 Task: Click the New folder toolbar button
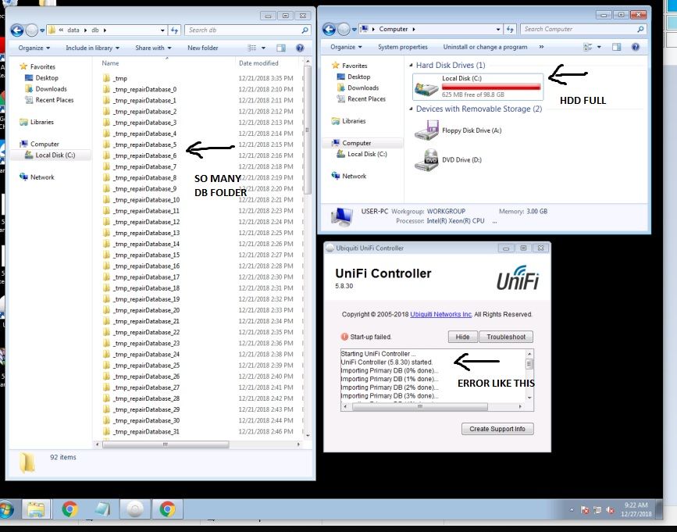click(203, 48)
